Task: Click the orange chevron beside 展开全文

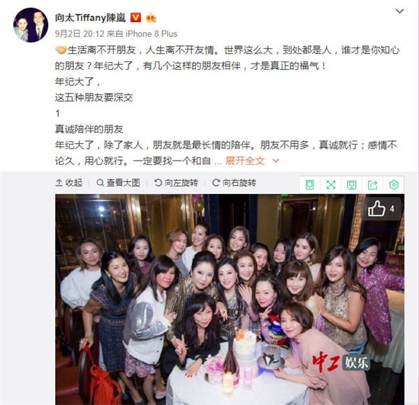Action: pyautogui.click(x=276, y=161)
